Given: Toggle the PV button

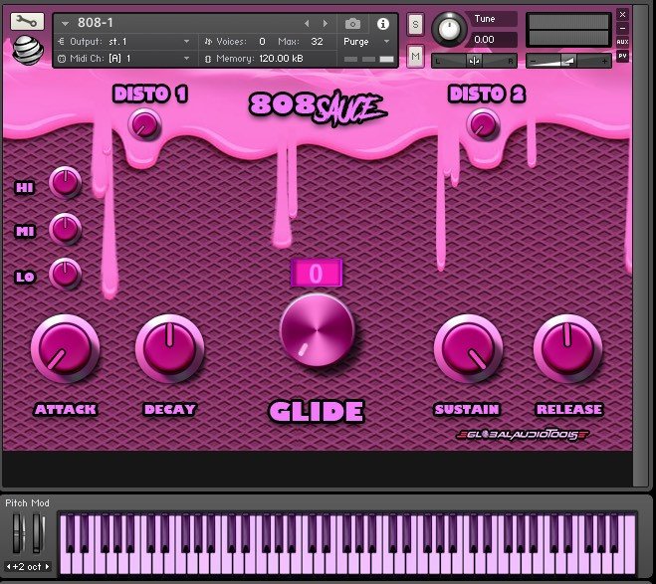Looking at the screenshot, I should tap(622, 56).
